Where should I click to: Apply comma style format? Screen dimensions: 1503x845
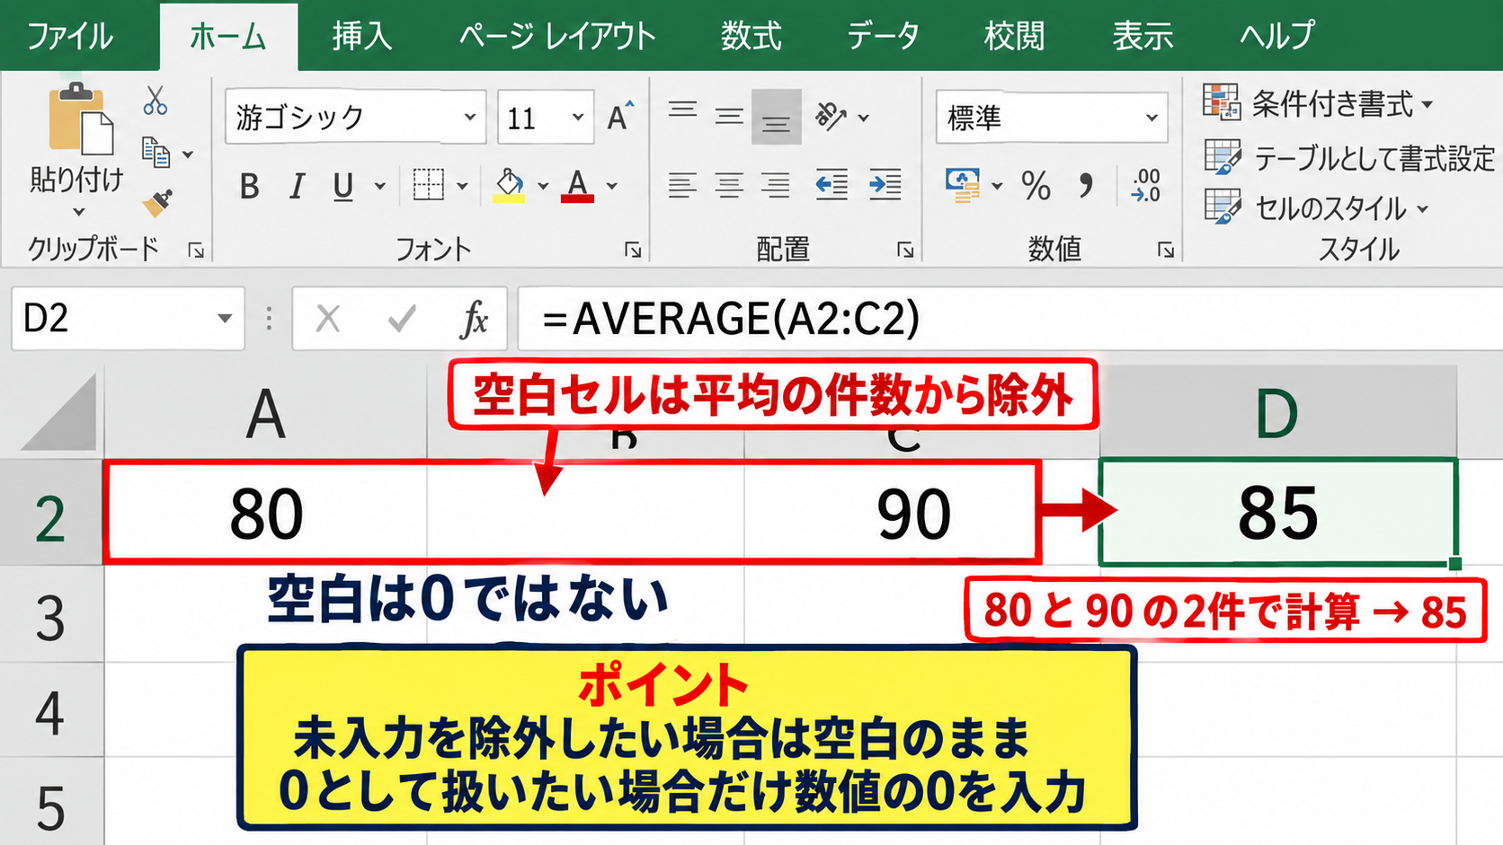[1086, 186]
